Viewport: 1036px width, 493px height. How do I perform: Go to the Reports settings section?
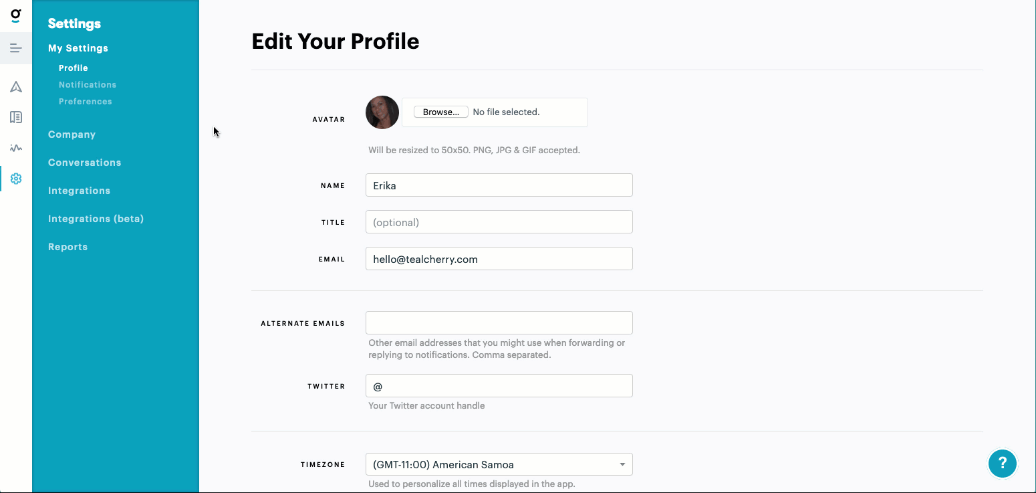tap(68, 247)
